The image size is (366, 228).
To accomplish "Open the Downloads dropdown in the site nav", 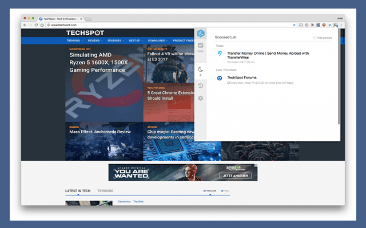I will (158, 40).
